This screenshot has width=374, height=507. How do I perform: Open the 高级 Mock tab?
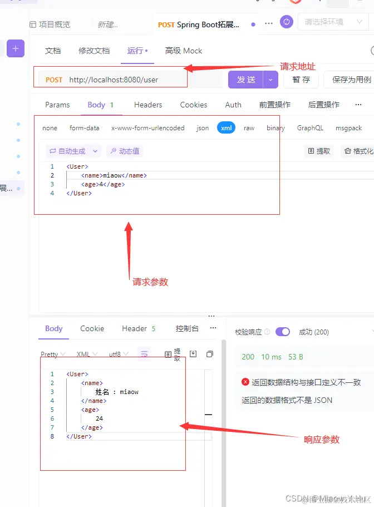(184, 51)
